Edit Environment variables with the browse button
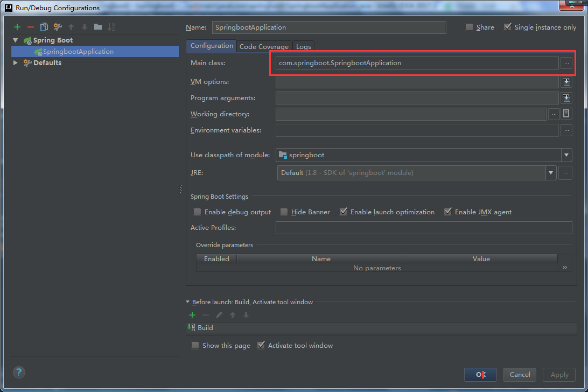 (x=566, y=130)
